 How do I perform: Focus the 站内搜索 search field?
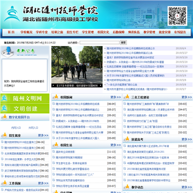click(100, 43)
